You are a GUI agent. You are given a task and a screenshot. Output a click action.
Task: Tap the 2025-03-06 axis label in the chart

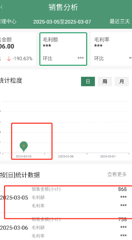coord(66,157)
